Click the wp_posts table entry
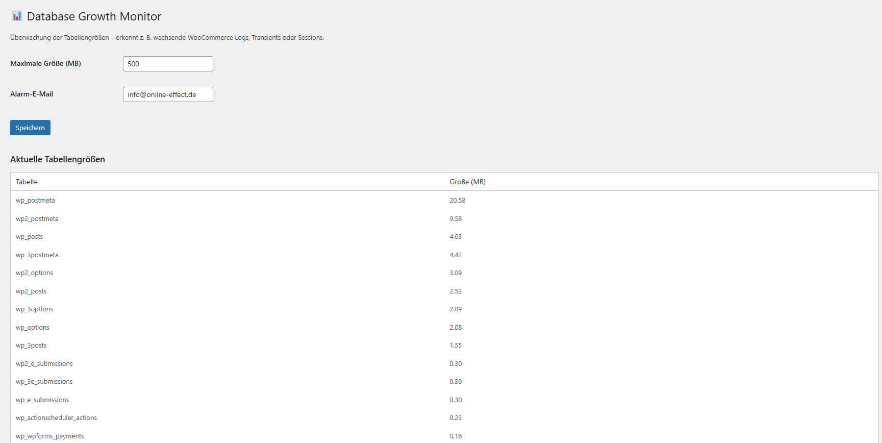Screen dimensions: 882x443 [x=29, y=237]
